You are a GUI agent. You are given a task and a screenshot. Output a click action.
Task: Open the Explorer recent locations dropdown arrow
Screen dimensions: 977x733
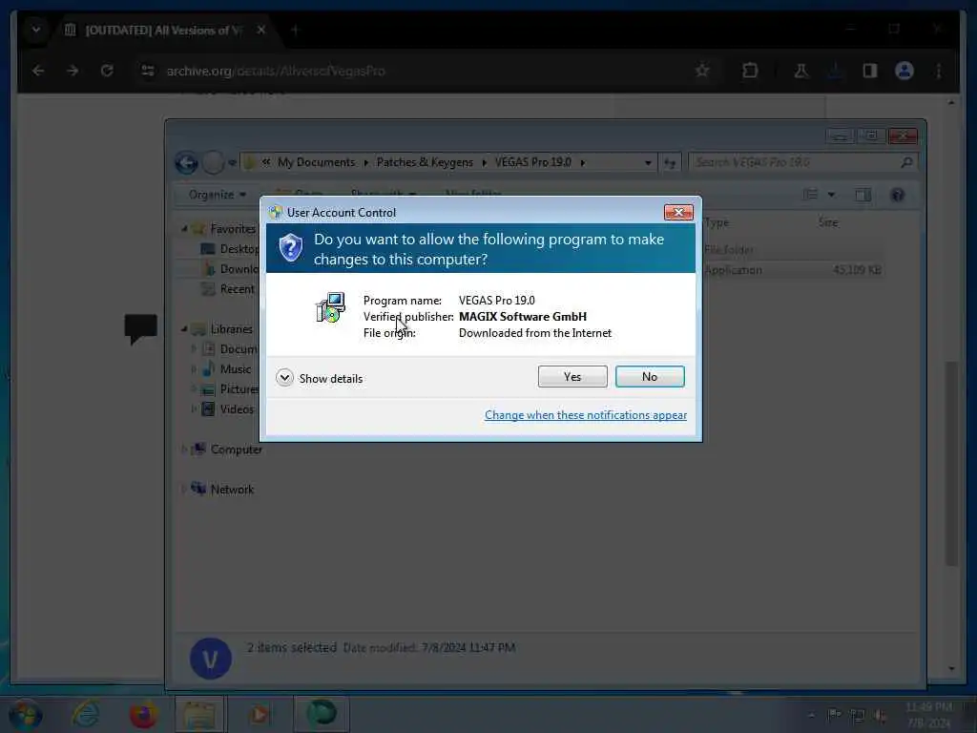[232, 162]
